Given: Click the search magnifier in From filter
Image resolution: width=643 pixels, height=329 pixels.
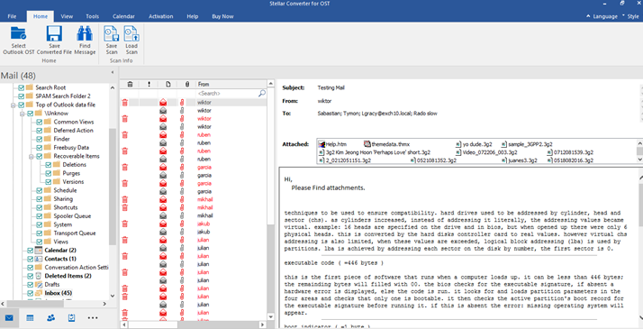Looking at the screenshot, I should tap(262, 94).
